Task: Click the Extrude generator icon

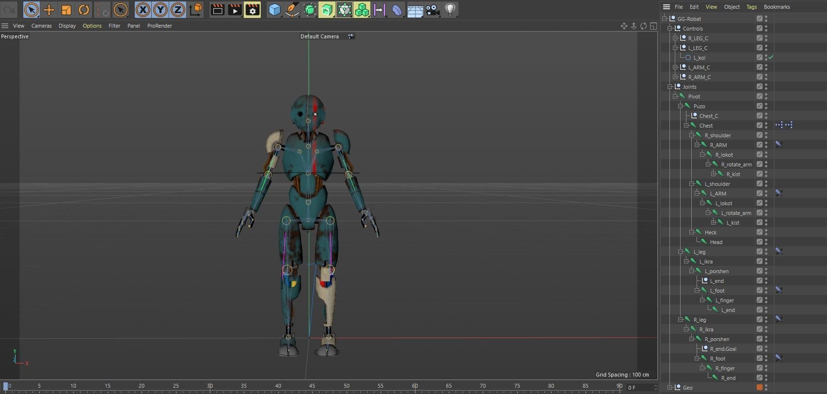Action: coord(327,10)
